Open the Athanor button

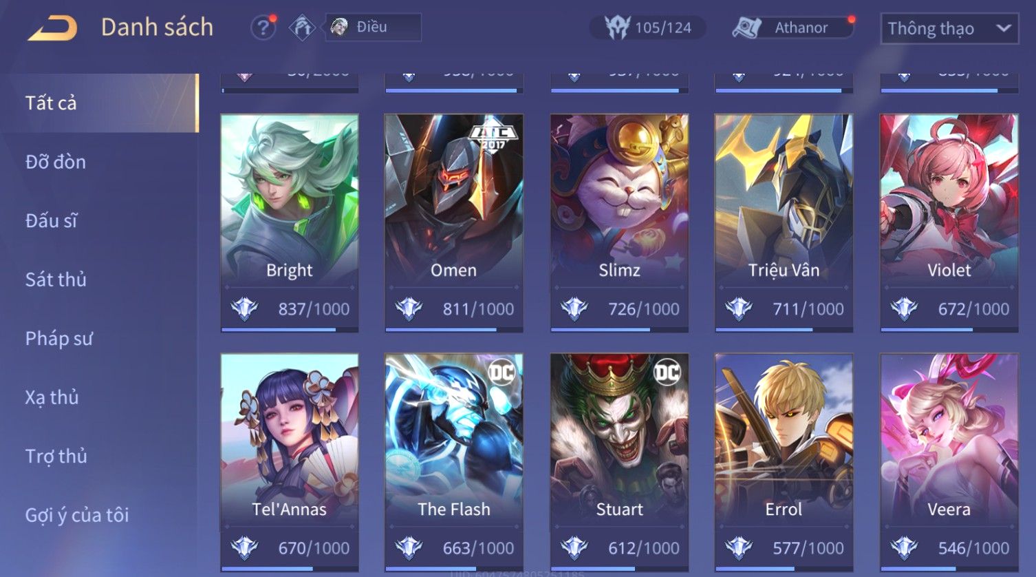click(x=792, y=28)
